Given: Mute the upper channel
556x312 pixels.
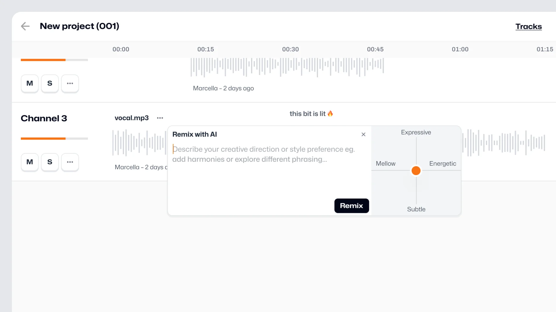Looking at the screenshot, I should pyautogui.click(x=30, y=83).
